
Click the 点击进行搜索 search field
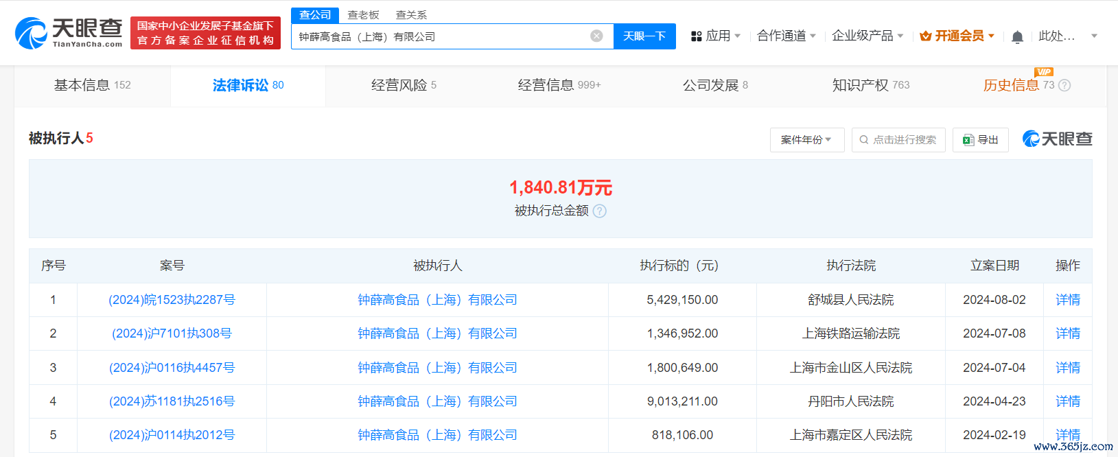898,140
